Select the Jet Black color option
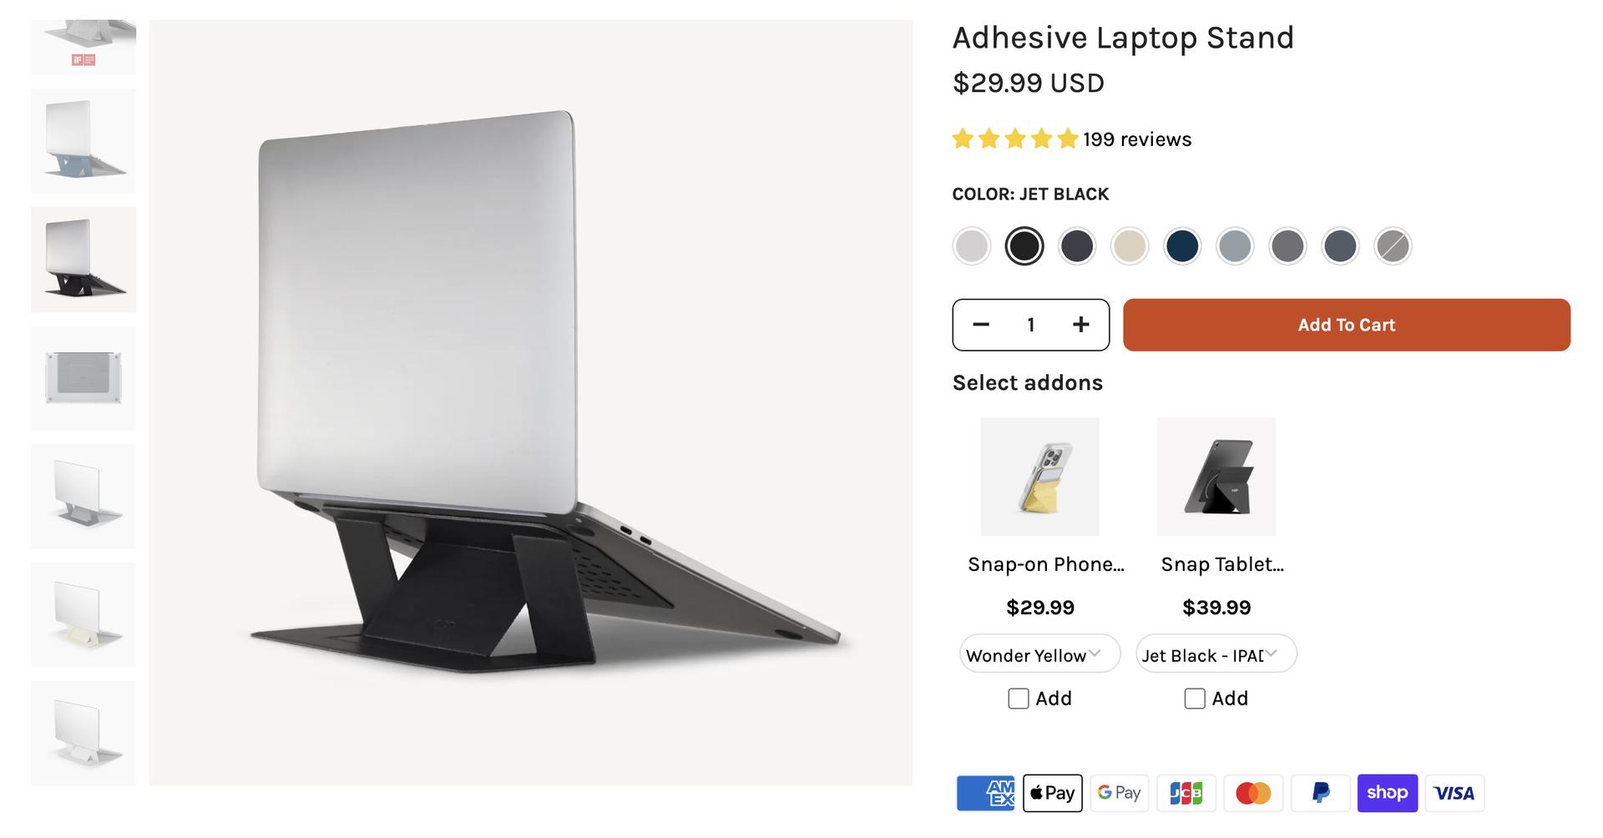This screenshot has width=1603, height=838. (1024, 246)
